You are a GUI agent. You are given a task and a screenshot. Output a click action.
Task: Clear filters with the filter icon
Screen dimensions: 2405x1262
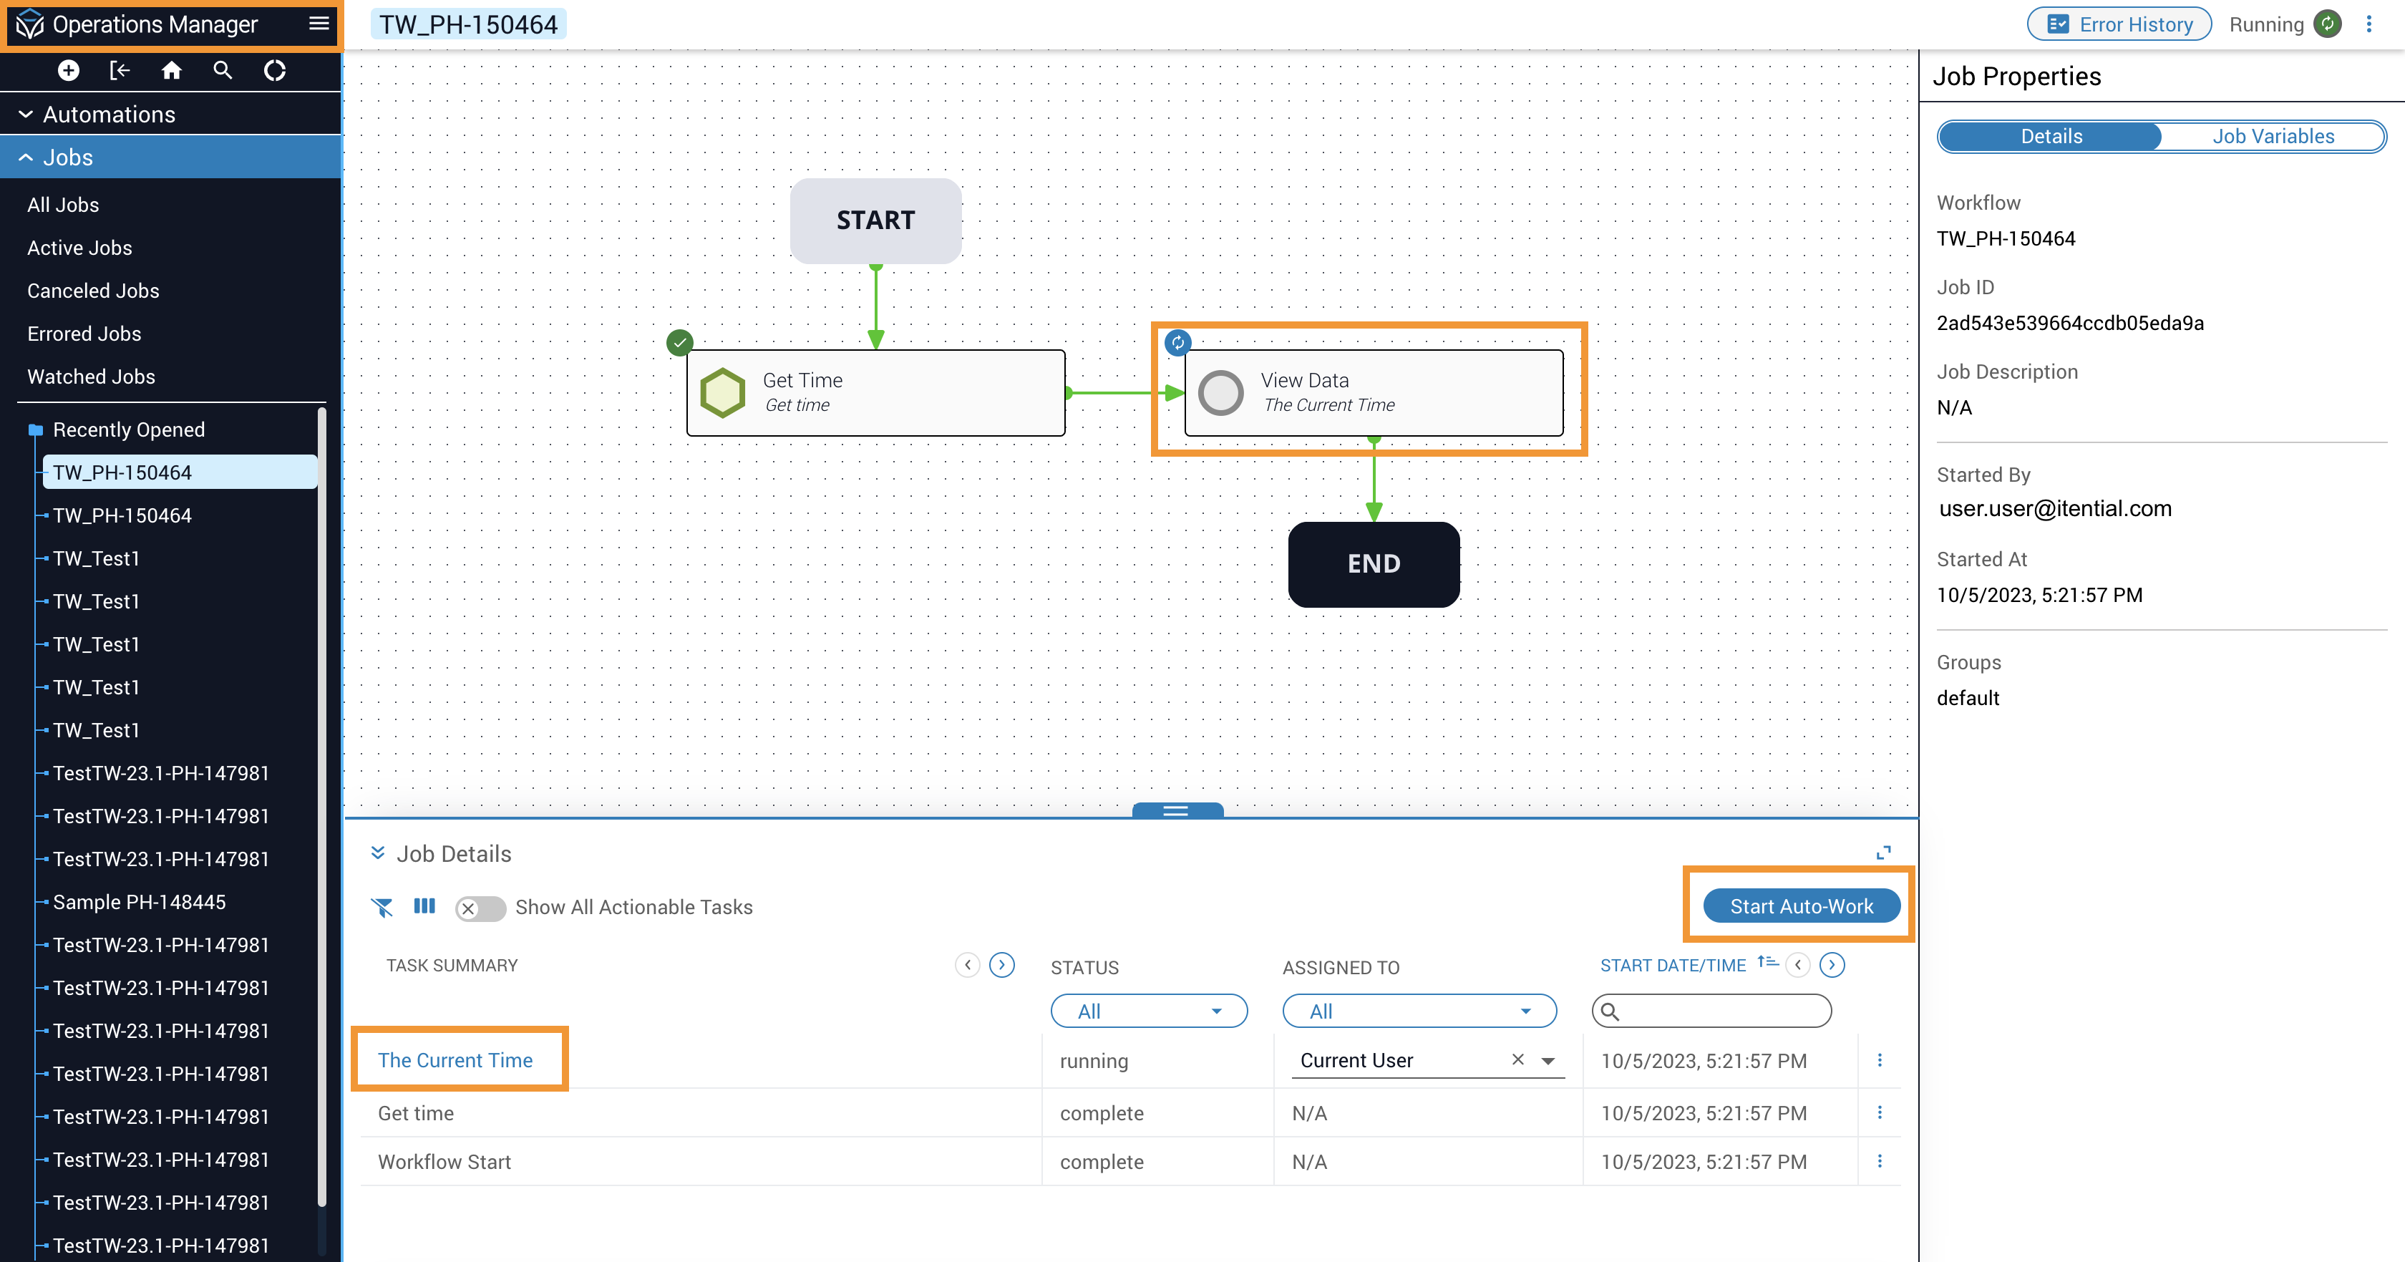(382, 906)
